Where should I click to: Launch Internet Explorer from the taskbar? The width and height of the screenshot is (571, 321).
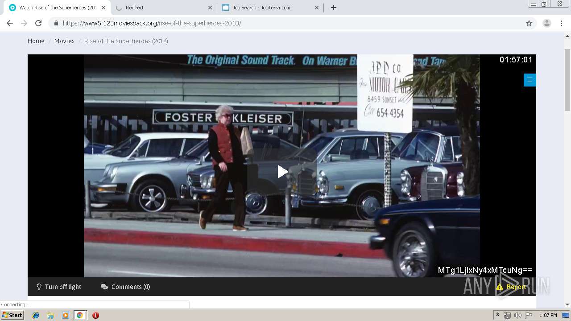36,315
